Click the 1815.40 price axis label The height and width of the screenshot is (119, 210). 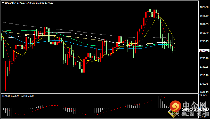[x=204, y=33]
